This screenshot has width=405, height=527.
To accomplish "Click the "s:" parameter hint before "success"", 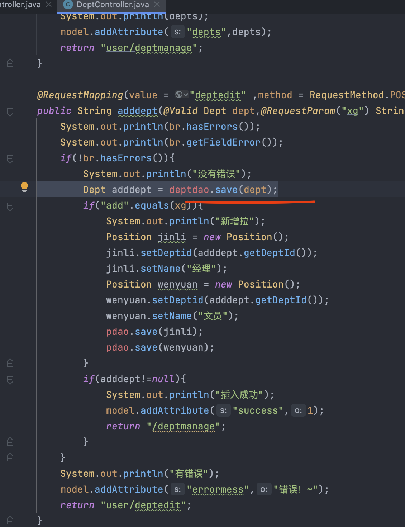I will click(223, 411).
